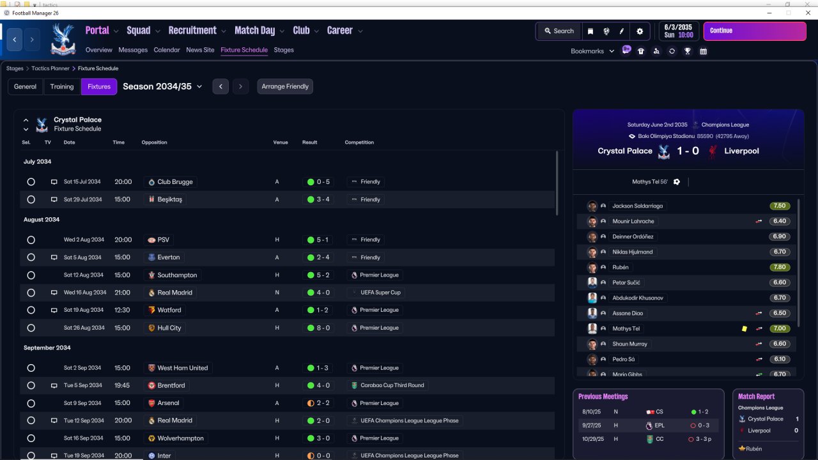Open the 9+ messages bubble icon

pyautogui.click(x=626, y=50)
